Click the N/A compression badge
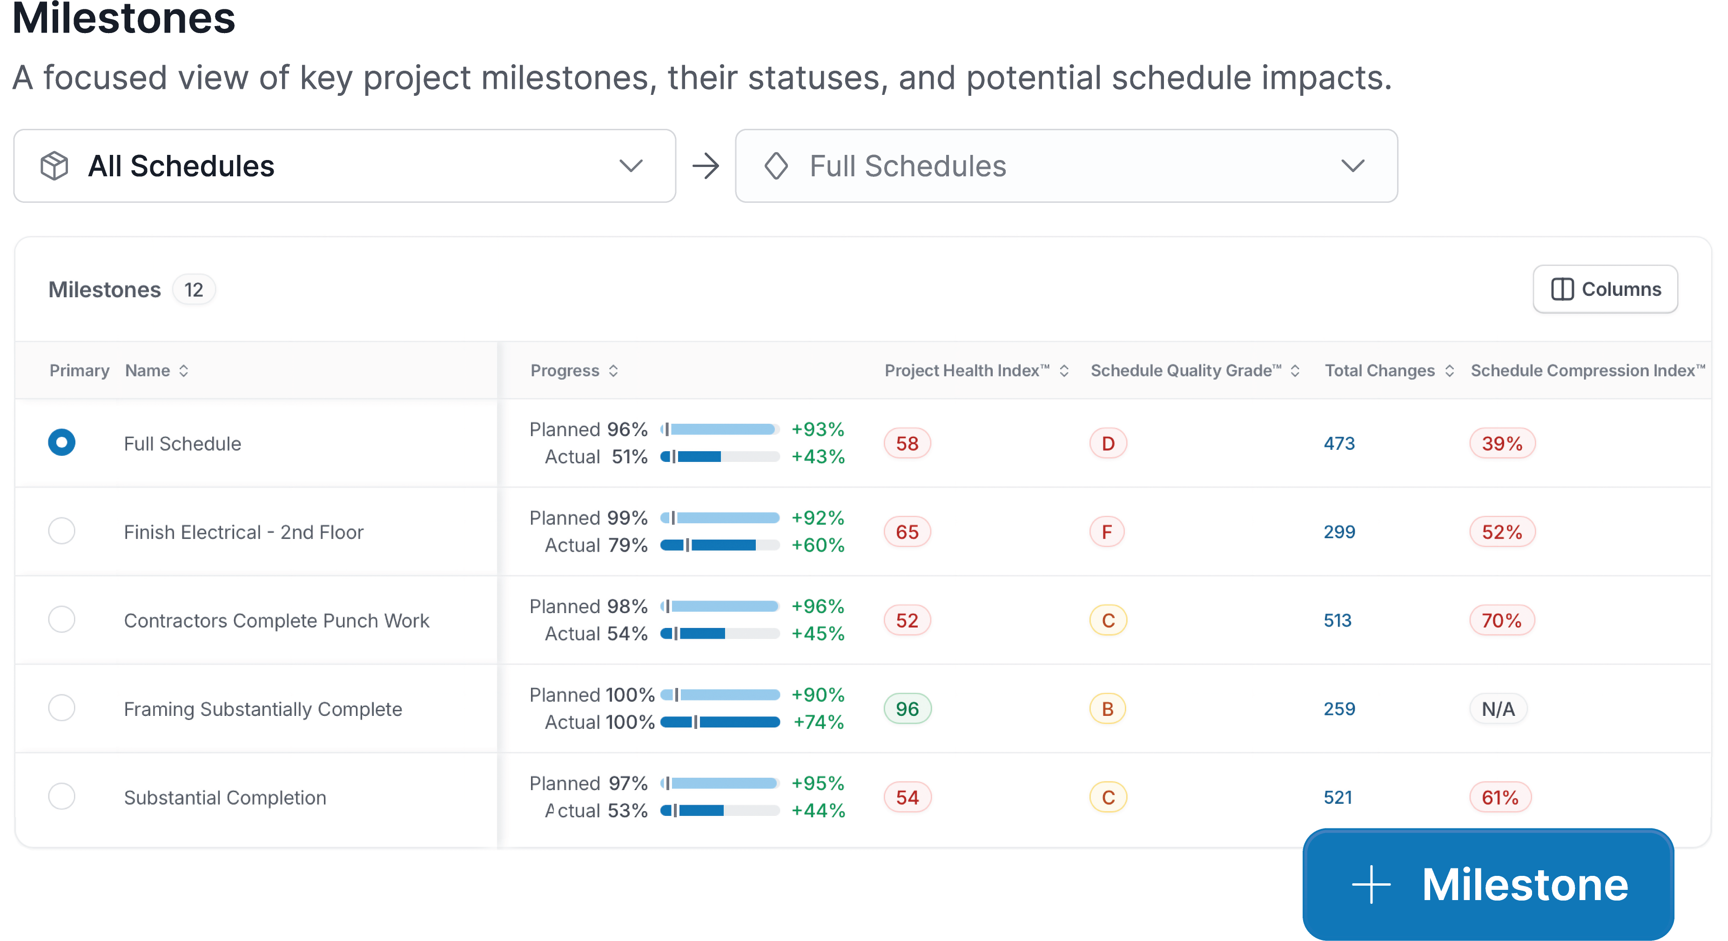The height and width of the screenshot is (941, 1728). pyautogui.click(x=1498, y=708)
